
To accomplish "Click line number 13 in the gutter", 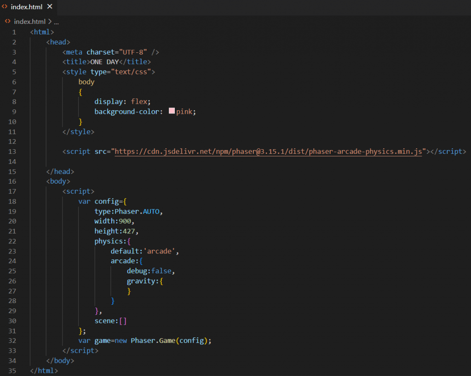I will tap(12, 152).
